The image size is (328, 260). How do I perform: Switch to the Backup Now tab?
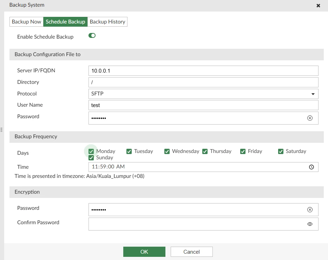(26, 22)
